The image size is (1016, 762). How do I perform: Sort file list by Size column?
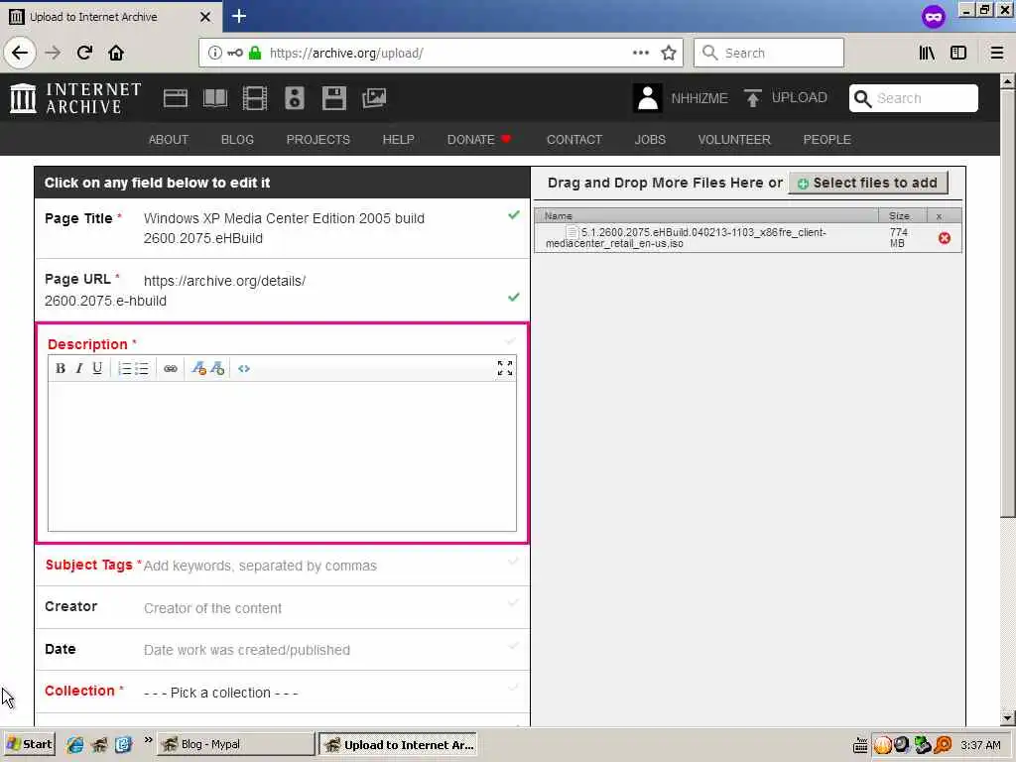[903, 215]
